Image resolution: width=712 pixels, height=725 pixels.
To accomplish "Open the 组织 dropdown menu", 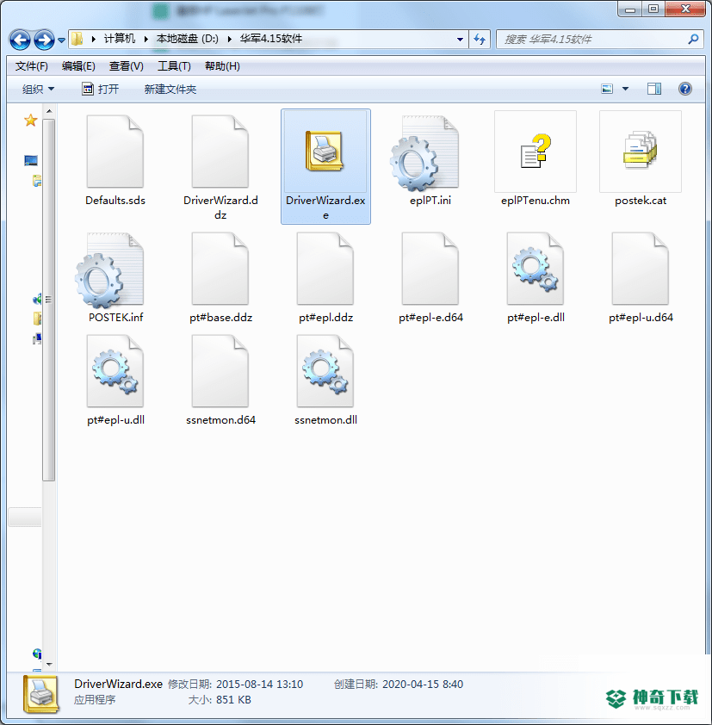I will tap(38, 89).
